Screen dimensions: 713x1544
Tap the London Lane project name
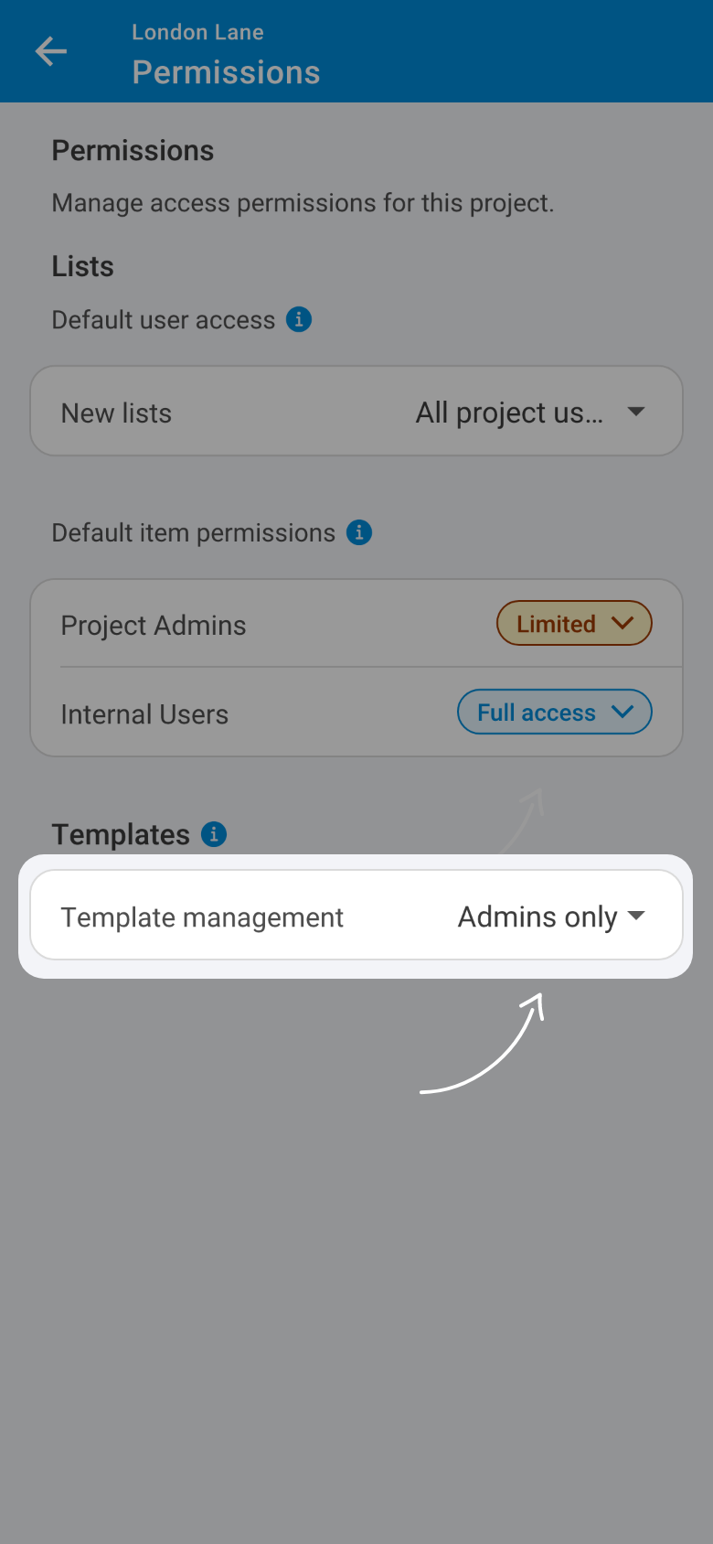point(197,32)
